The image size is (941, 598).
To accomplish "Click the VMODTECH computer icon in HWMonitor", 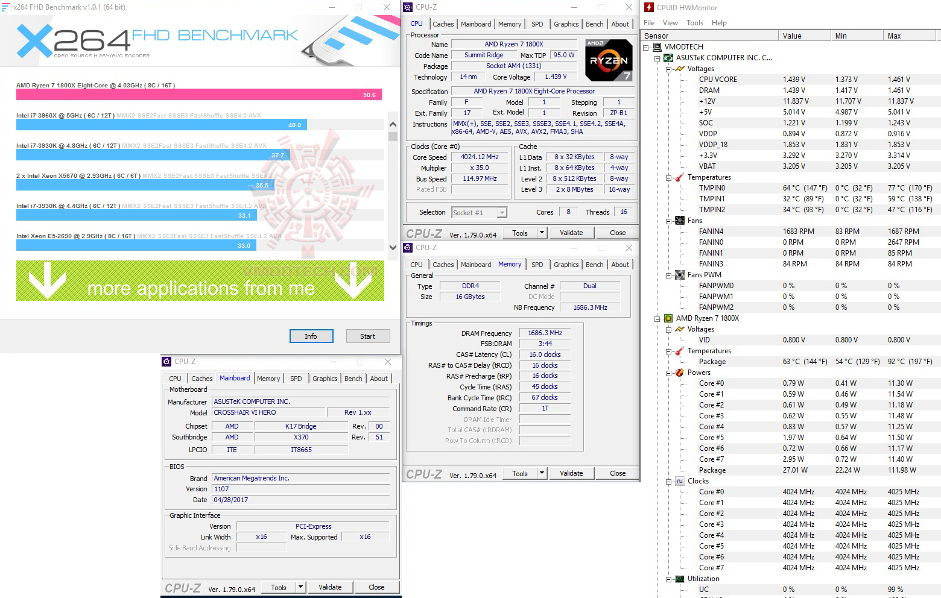I will 657,47.
